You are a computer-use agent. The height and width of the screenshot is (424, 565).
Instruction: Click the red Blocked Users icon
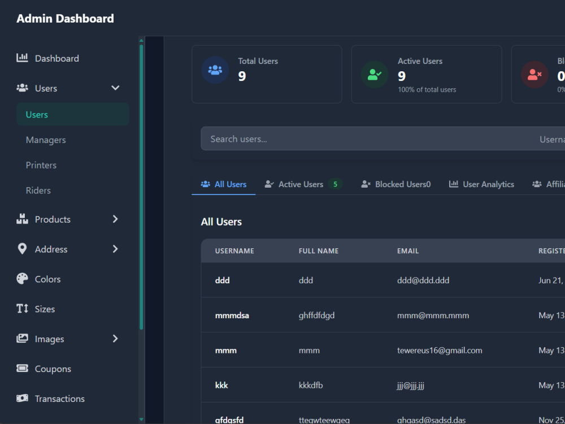point(534,75)
